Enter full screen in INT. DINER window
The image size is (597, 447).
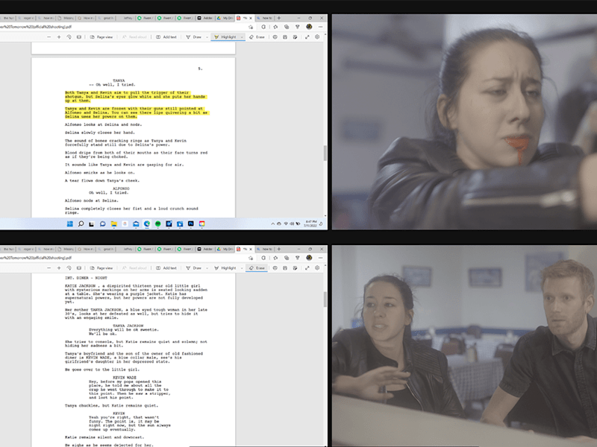(307, 268)
